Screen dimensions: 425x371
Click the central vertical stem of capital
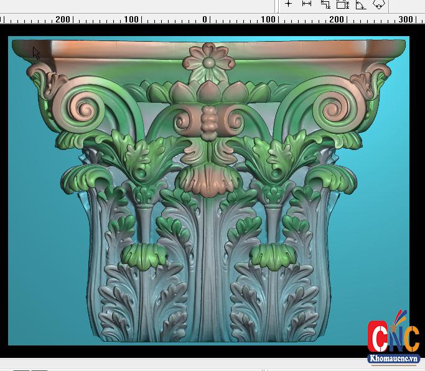point(208,268)
